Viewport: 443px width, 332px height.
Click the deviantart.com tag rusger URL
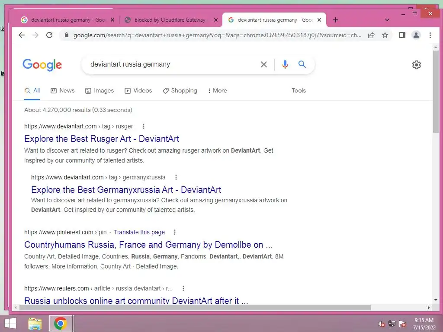(79, 126)
